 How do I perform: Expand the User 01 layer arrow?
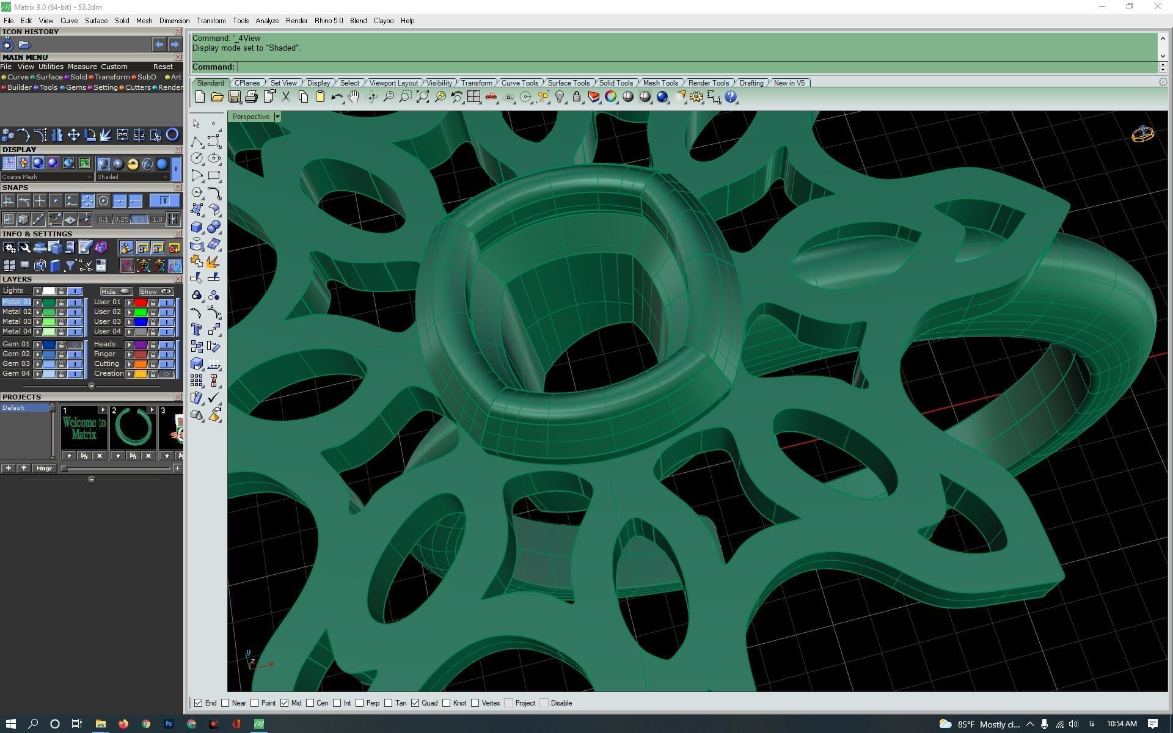(129, 302)
